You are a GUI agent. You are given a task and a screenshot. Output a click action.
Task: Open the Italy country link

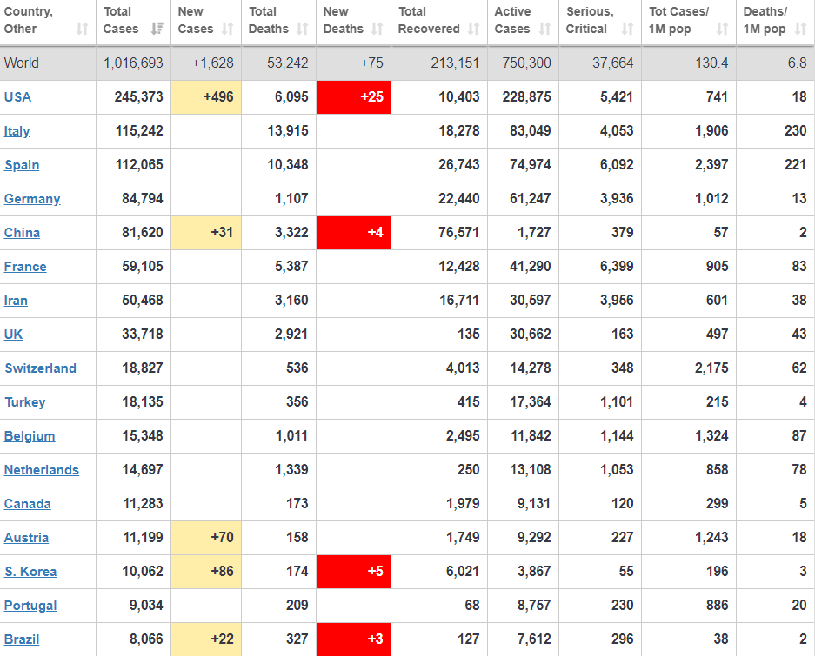pos(17,131)
